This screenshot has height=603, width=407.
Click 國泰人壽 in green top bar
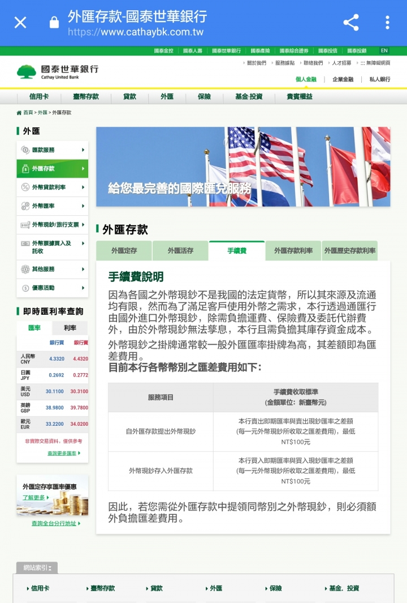(193, 51)
